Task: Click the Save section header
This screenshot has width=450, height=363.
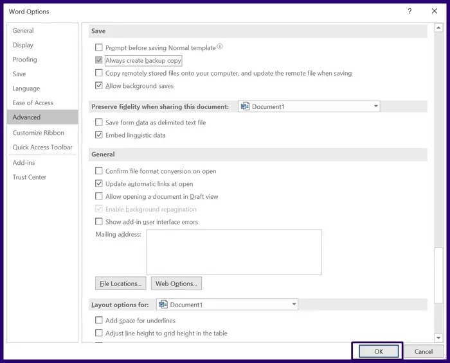Action: point(258,31)
